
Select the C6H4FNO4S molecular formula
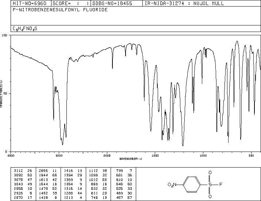coord(25,29)
